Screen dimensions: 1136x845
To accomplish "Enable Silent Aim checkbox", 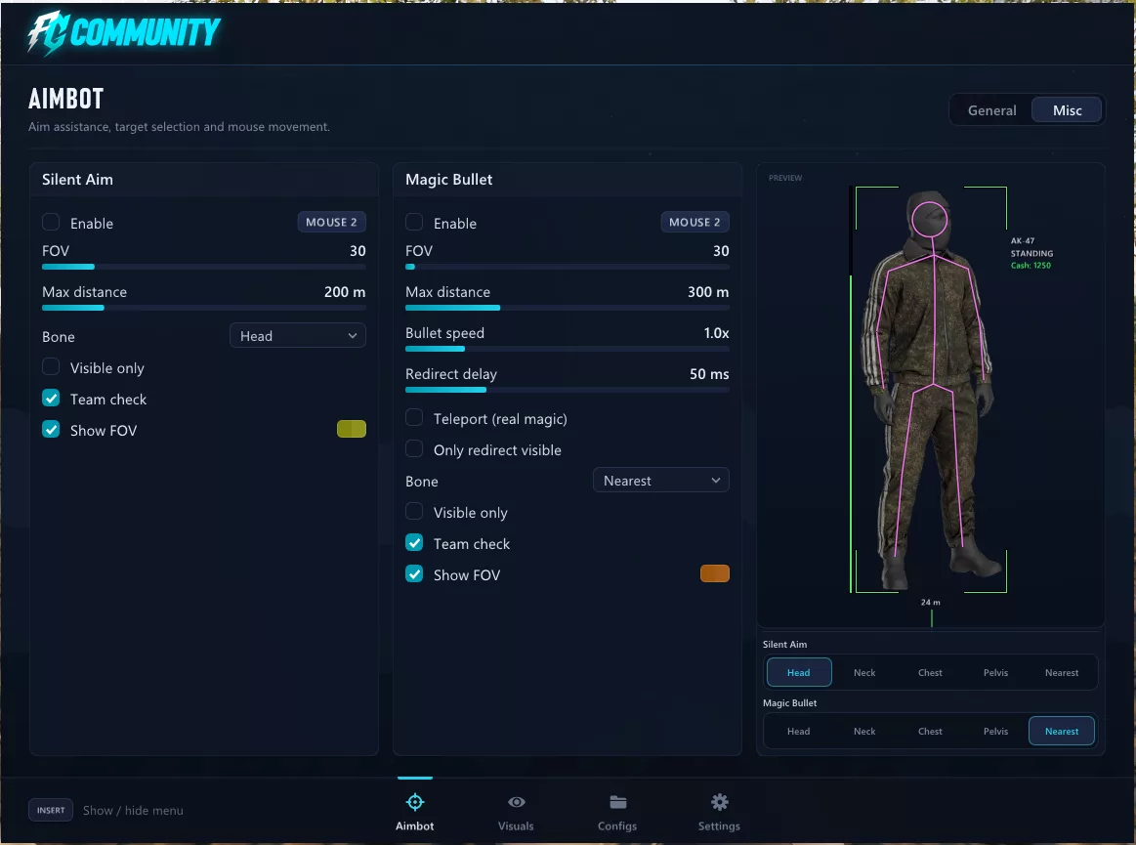I will 51,222.
